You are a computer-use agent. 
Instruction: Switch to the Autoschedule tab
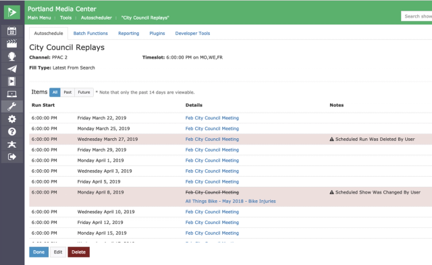(x=49, y=33)
